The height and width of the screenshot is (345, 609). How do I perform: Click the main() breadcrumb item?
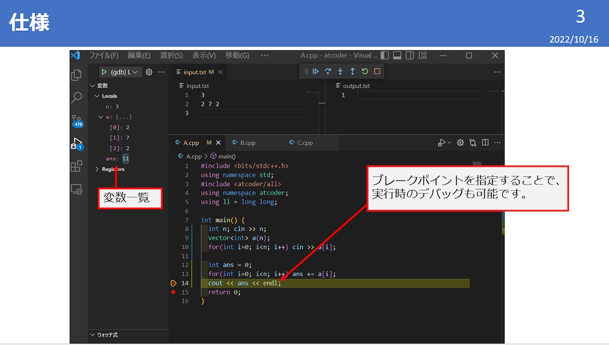click(223, 156)
